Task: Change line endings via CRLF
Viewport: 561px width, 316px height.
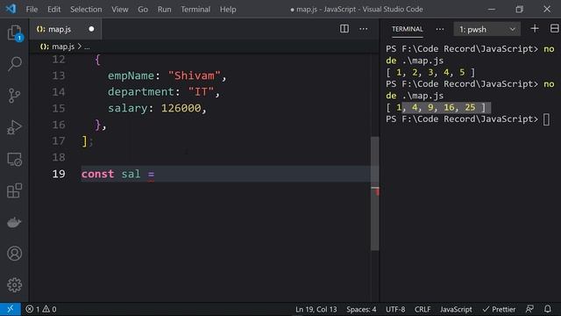Action: (x=423, y=309)
